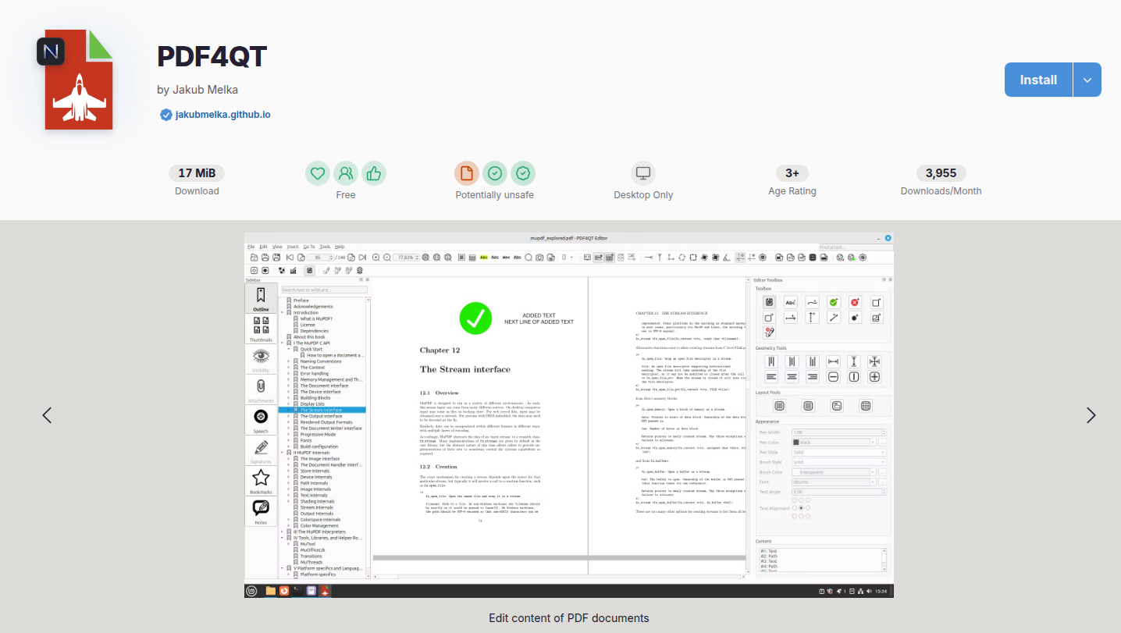This screenshot has width=1121, height=633.
Task: Click the green checkmark tool in Toolbox
Action: click(x=833, y=302)
